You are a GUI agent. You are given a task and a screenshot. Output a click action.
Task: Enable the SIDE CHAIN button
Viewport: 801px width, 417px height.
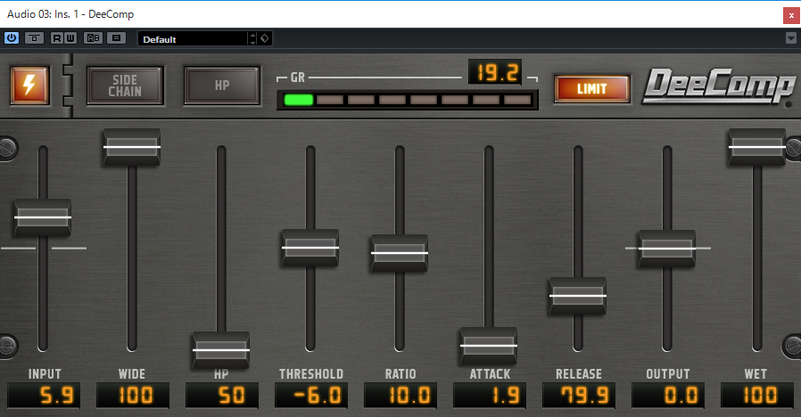(x=125, y=86)
